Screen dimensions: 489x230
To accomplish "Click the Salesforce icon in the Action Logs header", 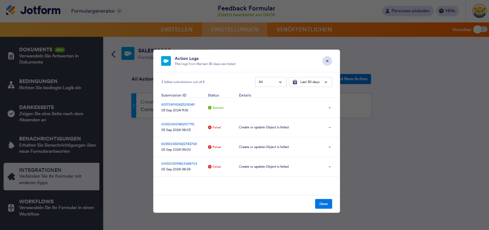I will (166, 61).
